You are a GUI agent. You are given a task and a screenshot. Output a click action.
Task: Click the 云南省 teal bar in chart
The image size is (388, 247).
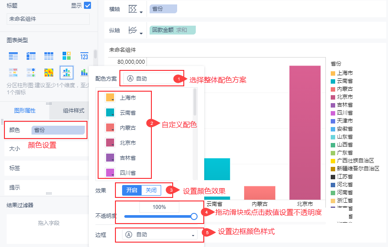(x=217, y=169)
